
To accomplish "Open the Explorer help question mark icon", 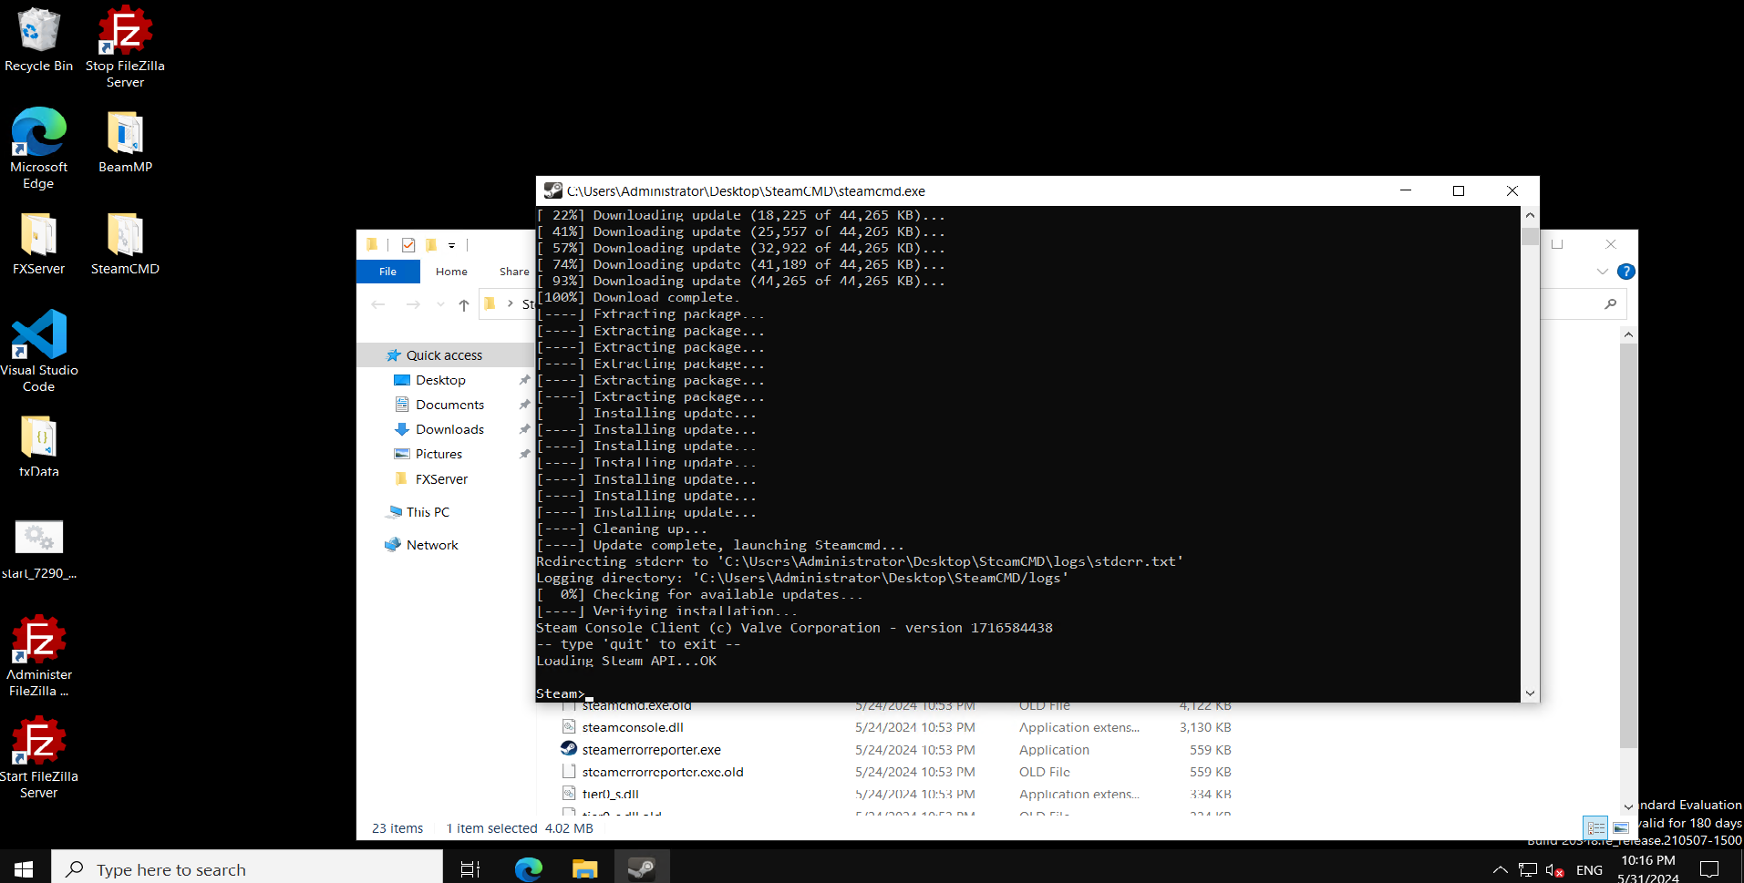I will pyautogui.click(x=1625, y=272).
